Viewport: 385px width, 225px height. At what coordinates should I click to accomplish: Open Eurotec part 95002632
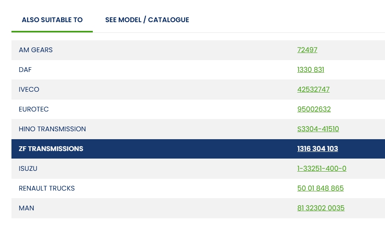314,109
